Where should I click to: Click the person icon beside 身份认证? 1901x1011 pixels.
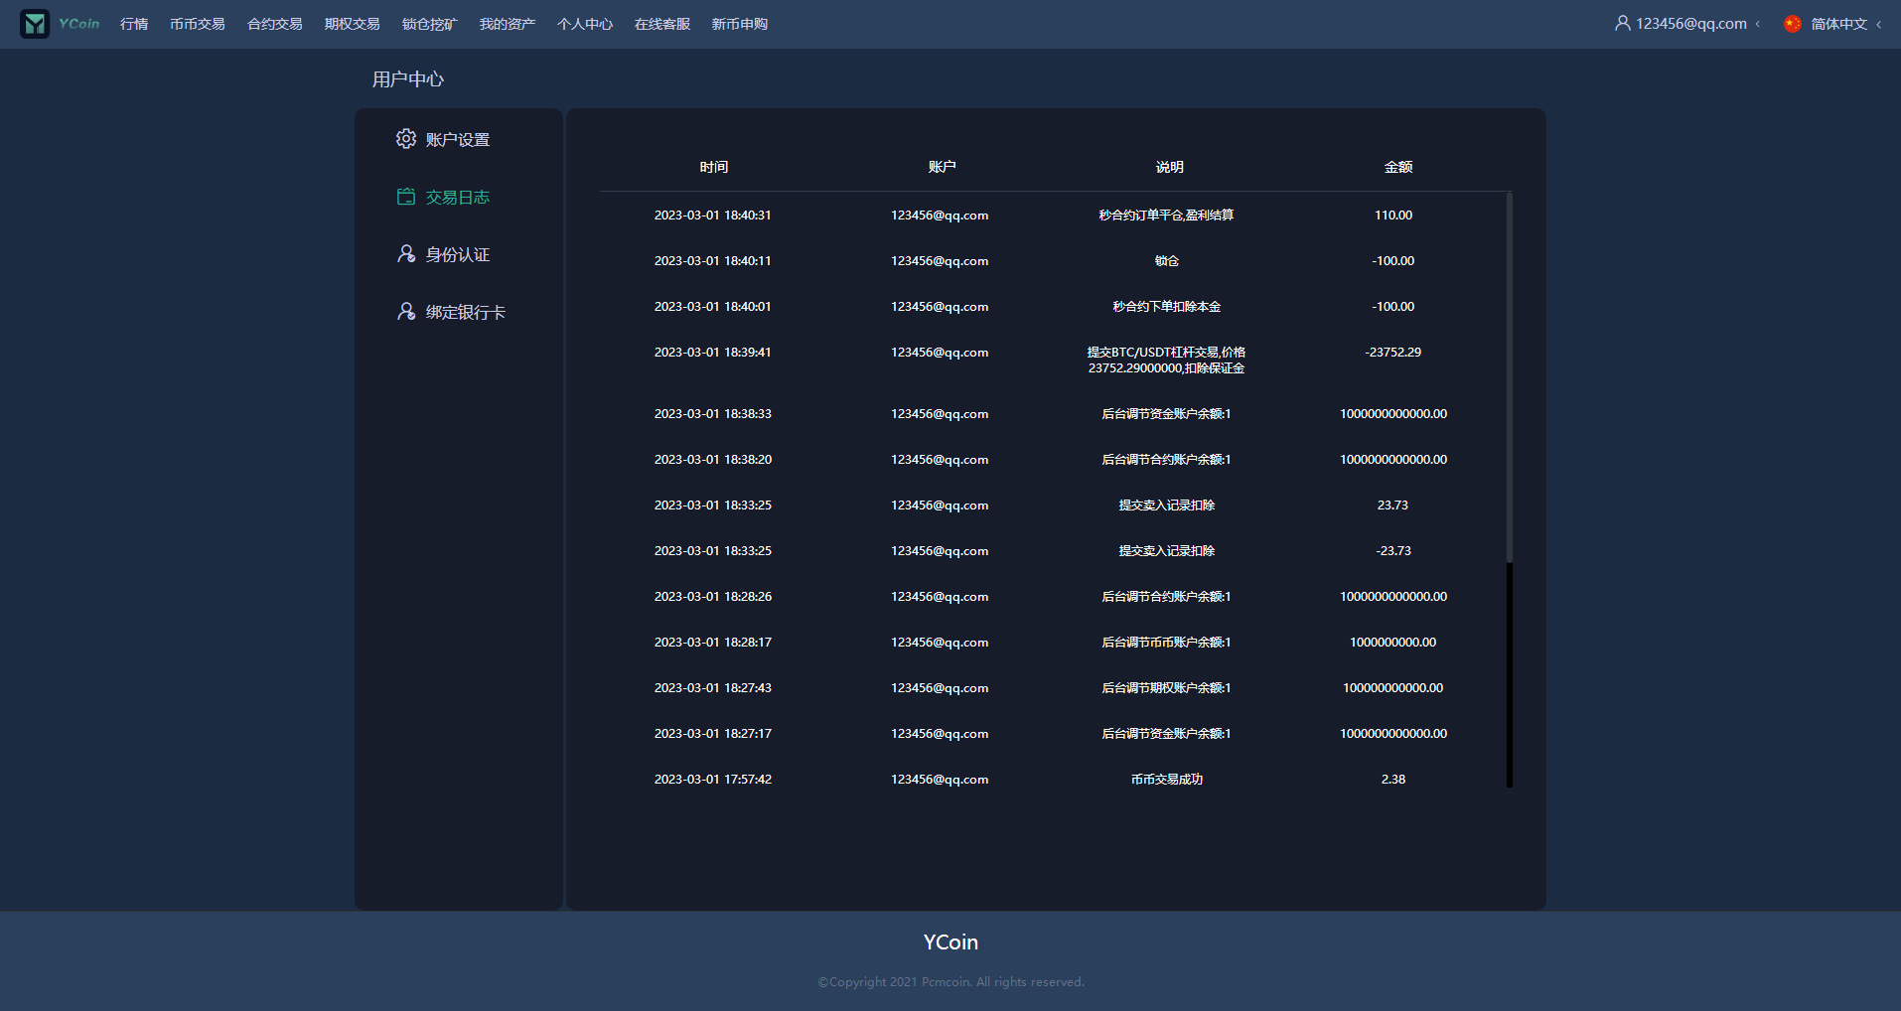[x=405, y=254]
